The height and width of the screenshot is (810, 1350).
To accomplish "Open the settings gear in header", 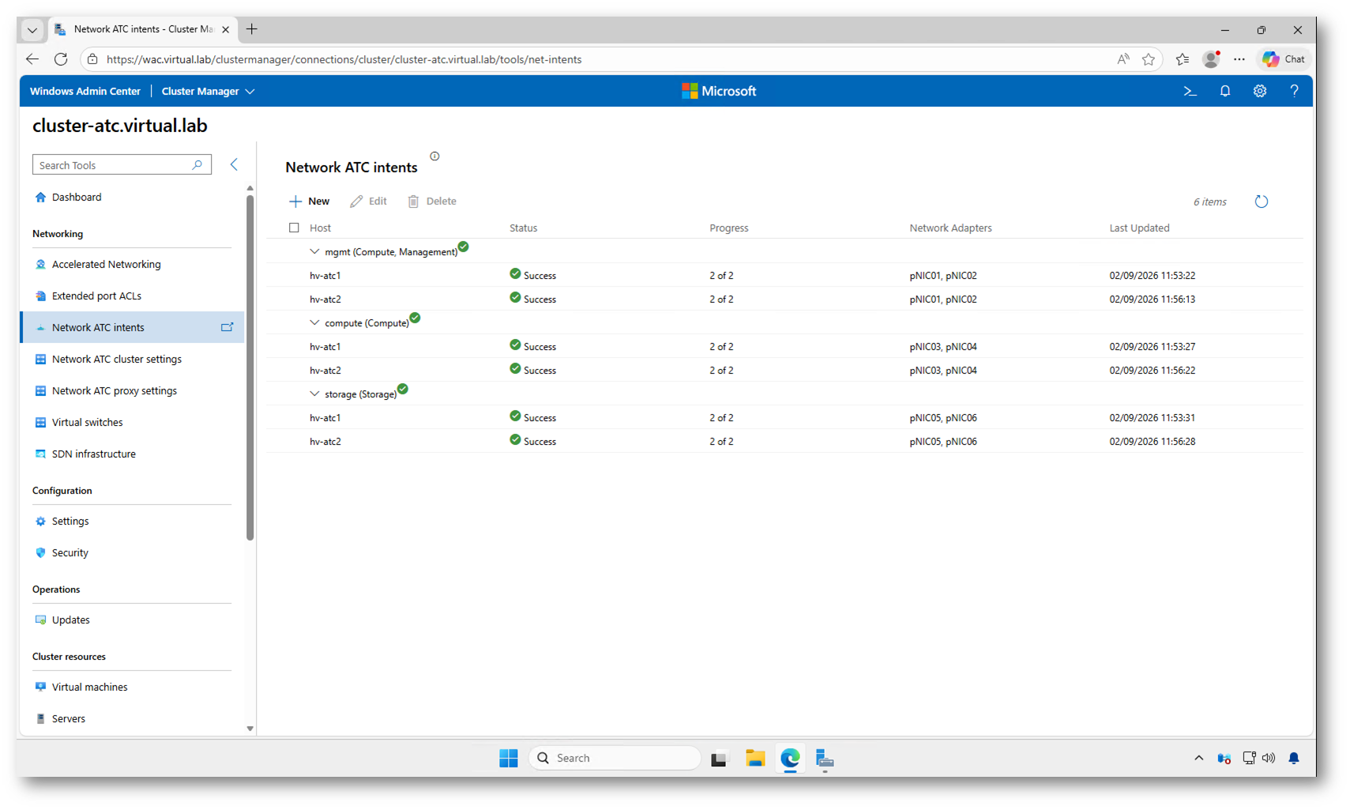I will pos(1259,92).
